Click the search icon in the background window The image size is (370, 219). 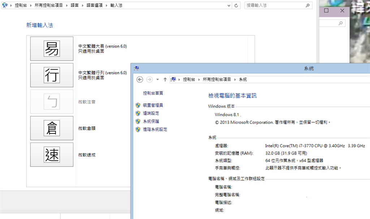point(340,23)
